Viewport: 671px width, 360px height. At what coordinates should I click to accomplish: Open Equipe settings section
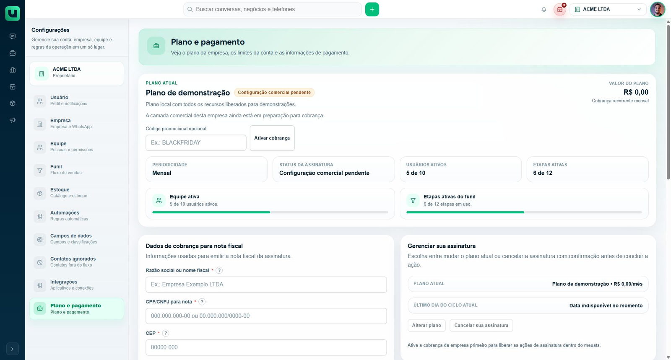point(77,147)
